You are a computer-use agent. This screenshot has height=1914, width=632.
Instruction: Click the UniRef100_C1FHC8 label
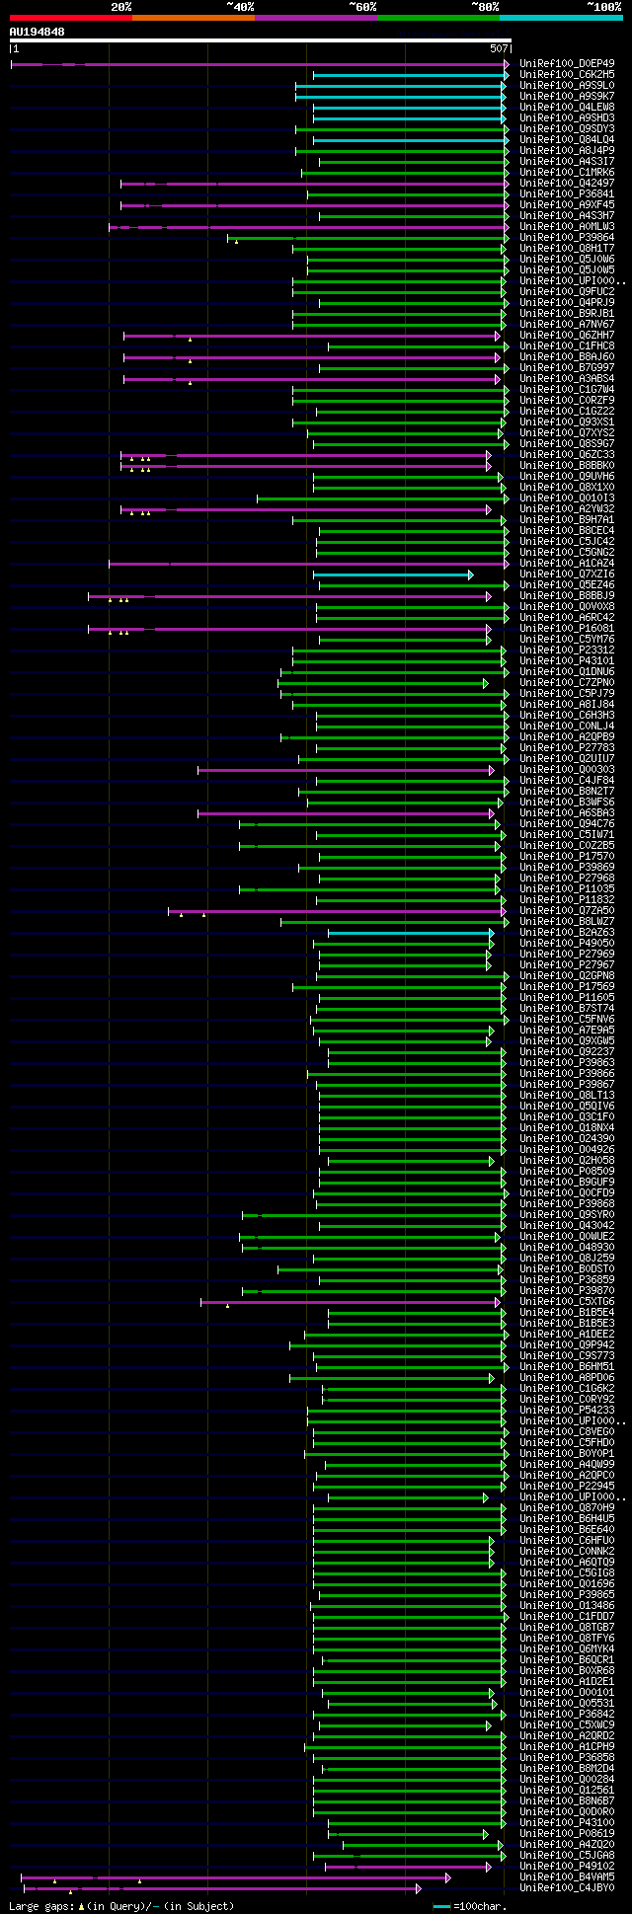[x=567, y=345]
